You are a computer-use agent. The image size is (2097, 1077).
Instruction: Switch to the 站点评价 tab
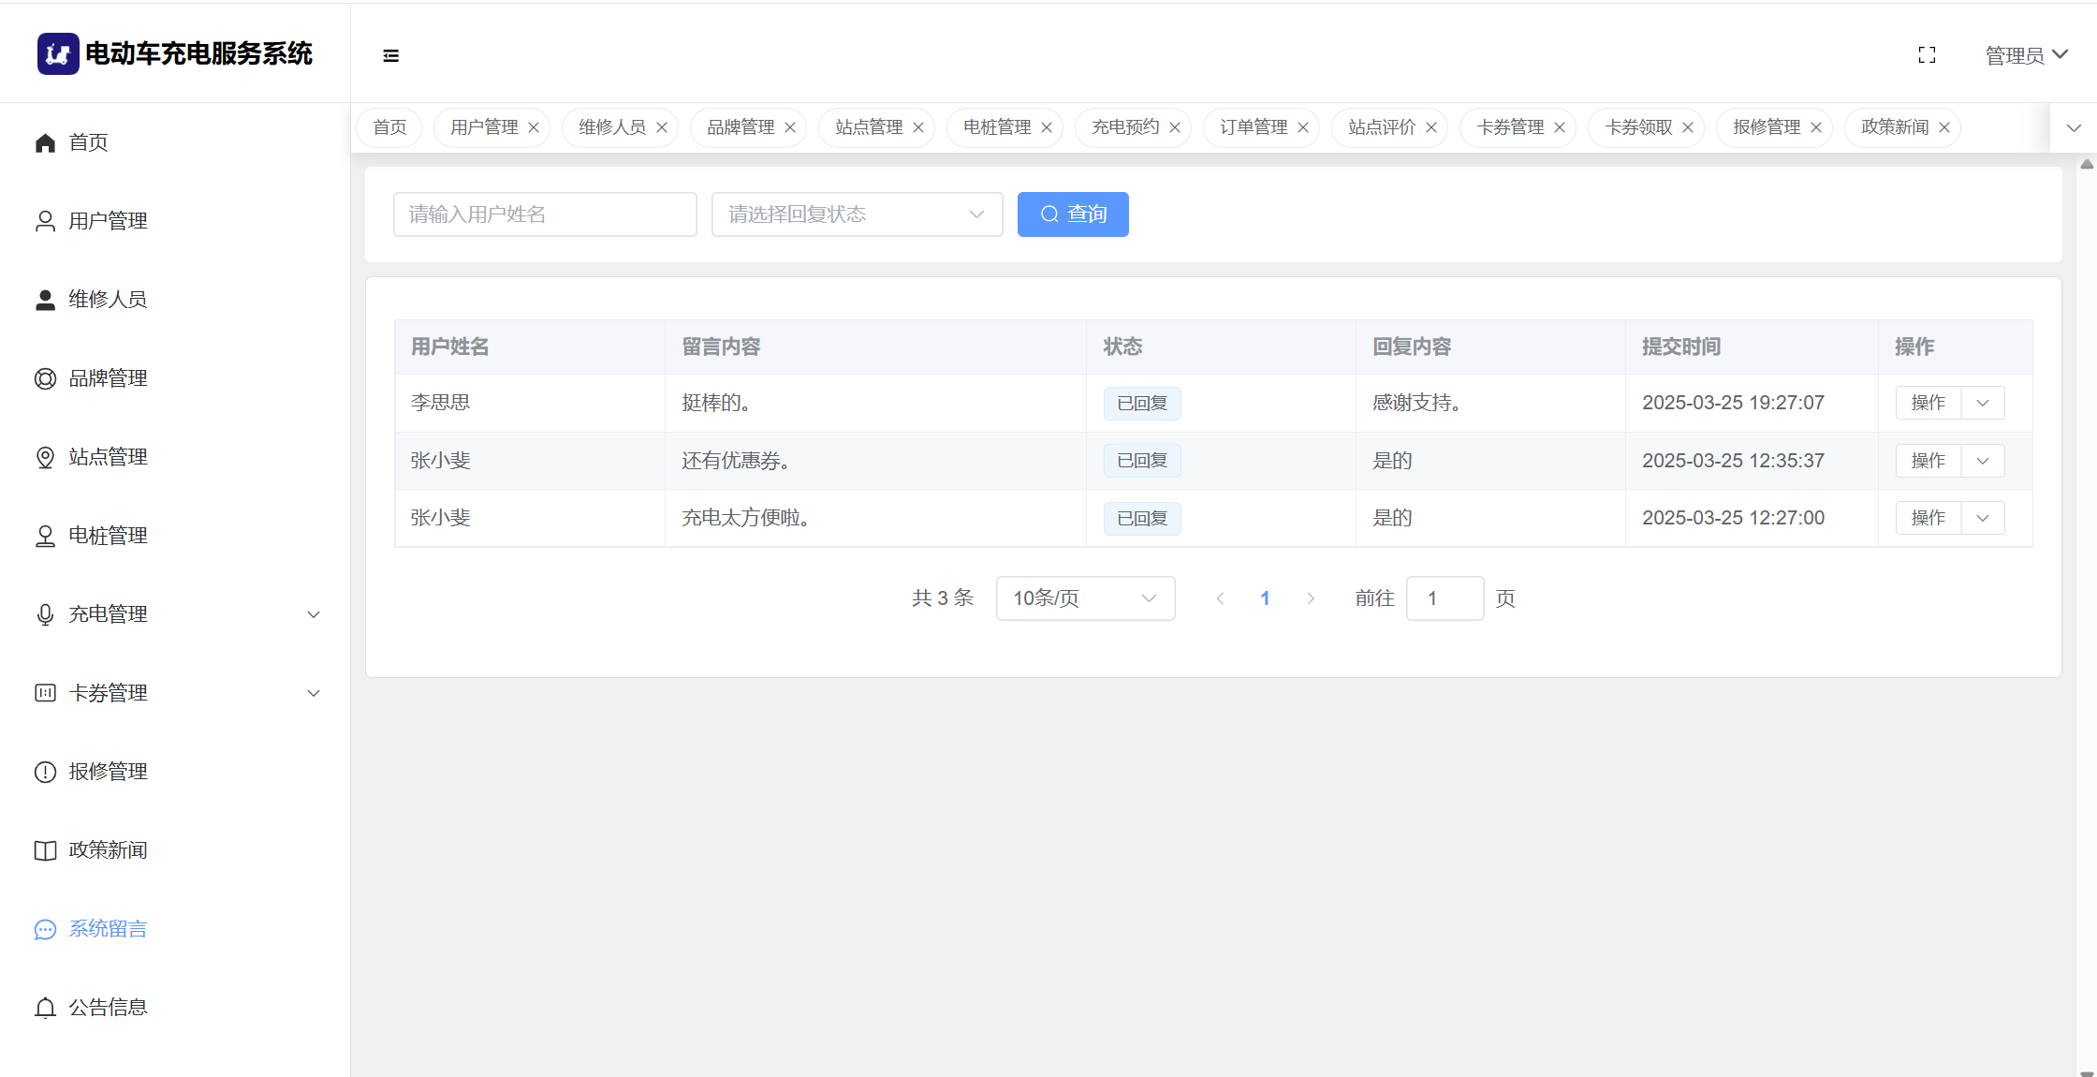pos(1381,127)
